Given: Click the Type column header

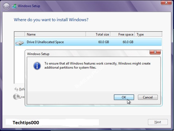Looking at the screenshot, I should click(148, 34).
